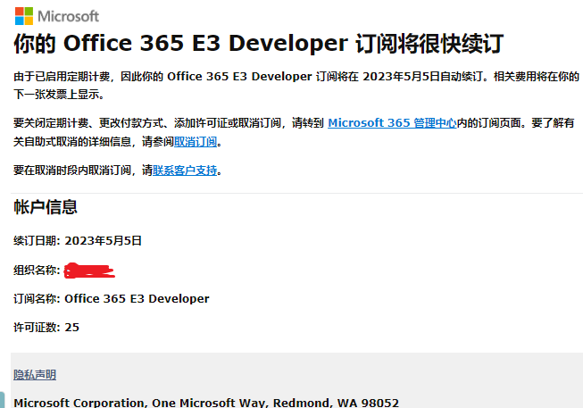Click the license count value 25

pyautogui.click(x=72, y=328)
